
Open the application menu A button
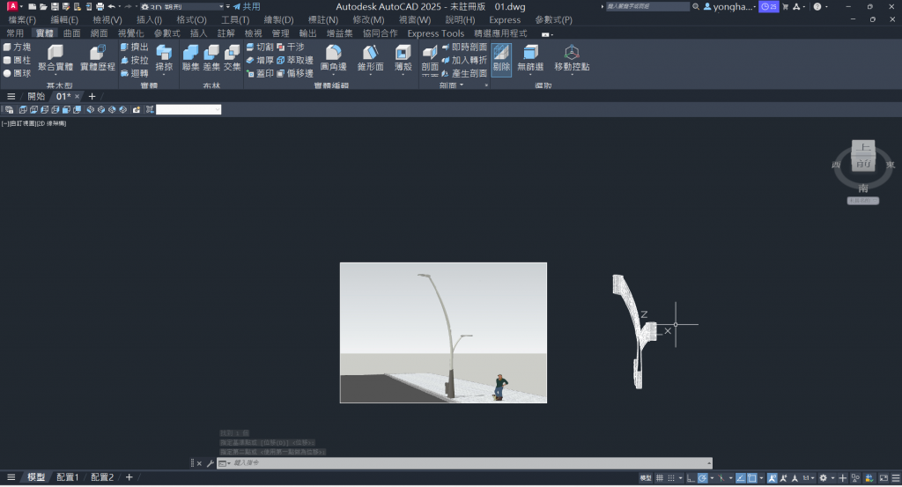click(12, 7)
